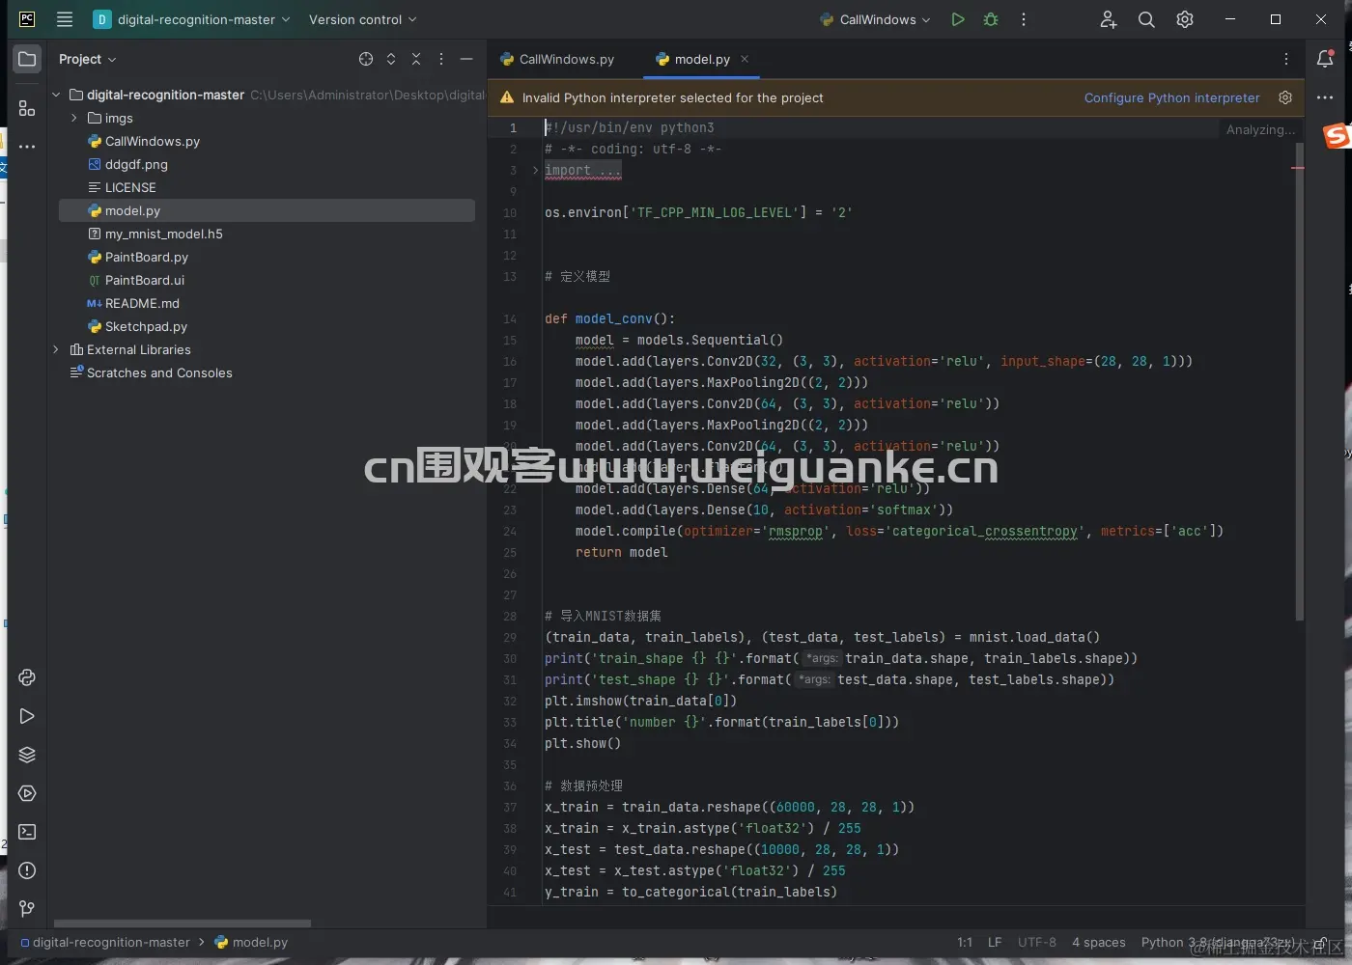Open the Python Packages tool window

click(x=27, y=755)
